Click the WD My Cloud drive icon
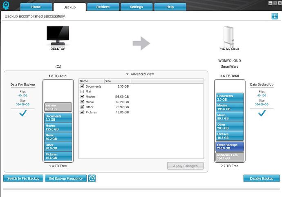Viewport: 282px width, 197px height. pos(229,36)
